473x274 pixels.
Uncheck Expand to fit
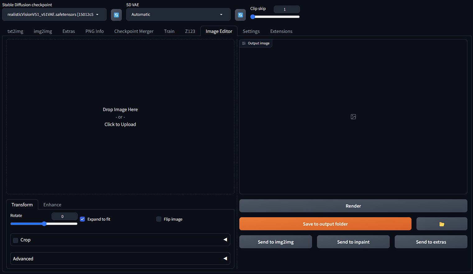pos(82,219)
